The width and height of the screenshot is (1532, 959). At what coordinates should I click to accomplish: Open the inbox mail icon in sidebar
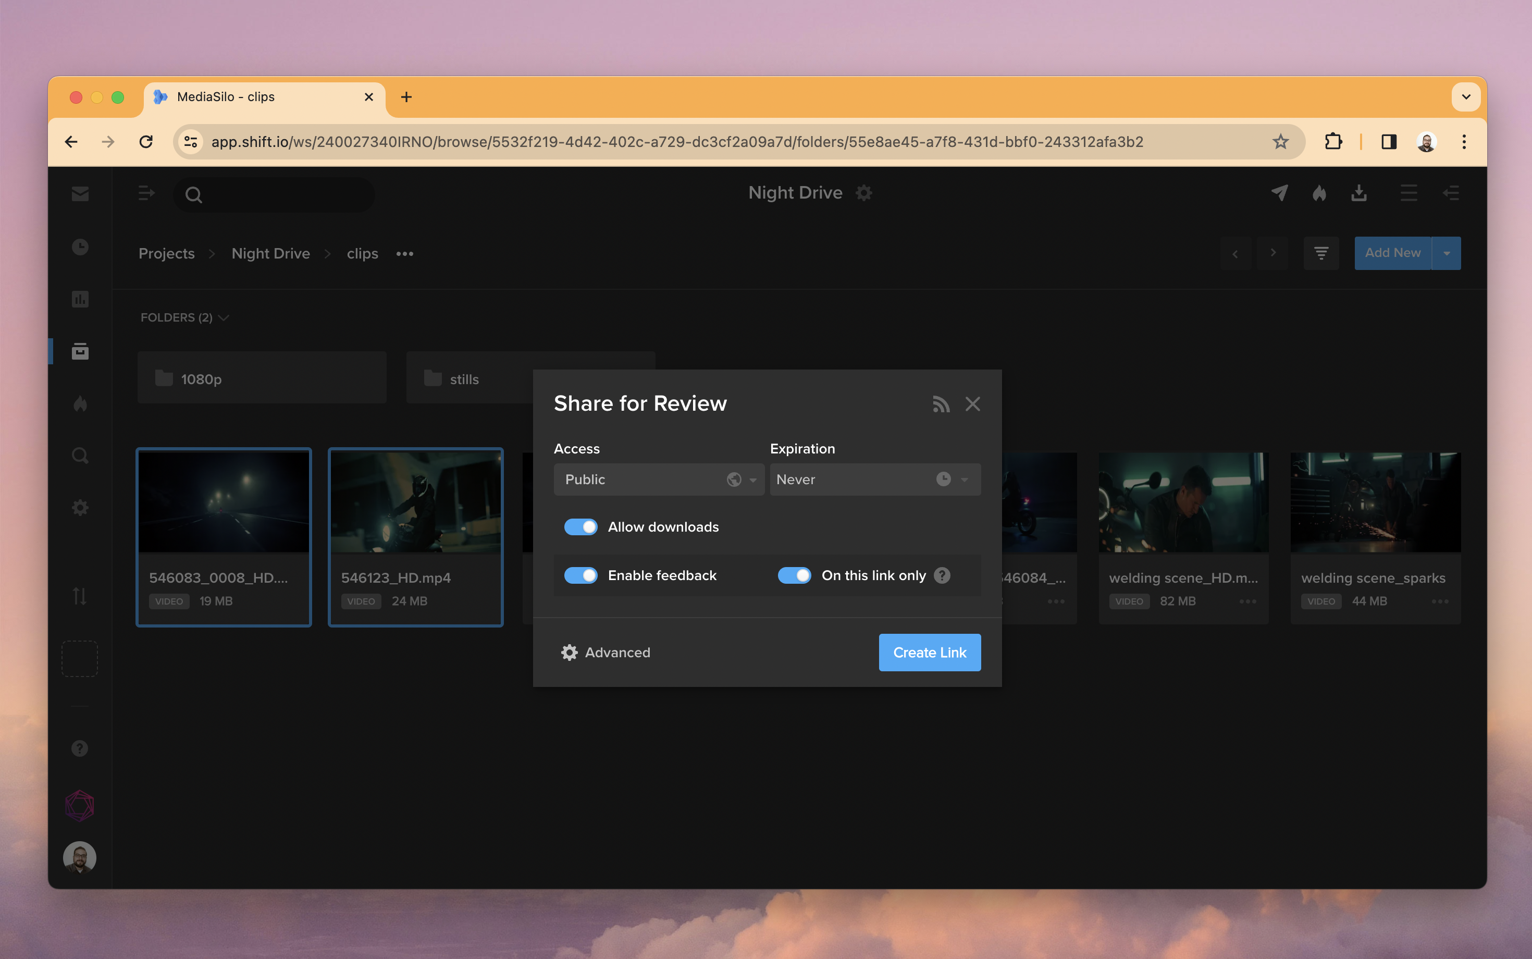click(x=80, y=193)
